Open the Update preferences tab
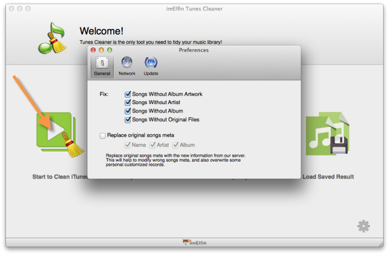The height and width of the screenshot is (255, 389). pyautogui.click(x=151, y=66)
